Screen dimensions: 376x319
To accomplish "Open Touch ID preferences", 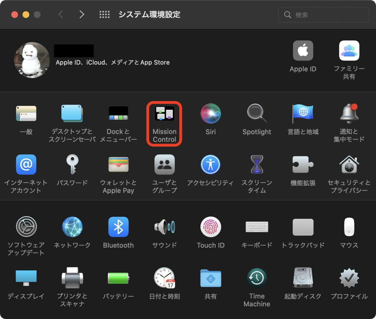I will (211, 227).
